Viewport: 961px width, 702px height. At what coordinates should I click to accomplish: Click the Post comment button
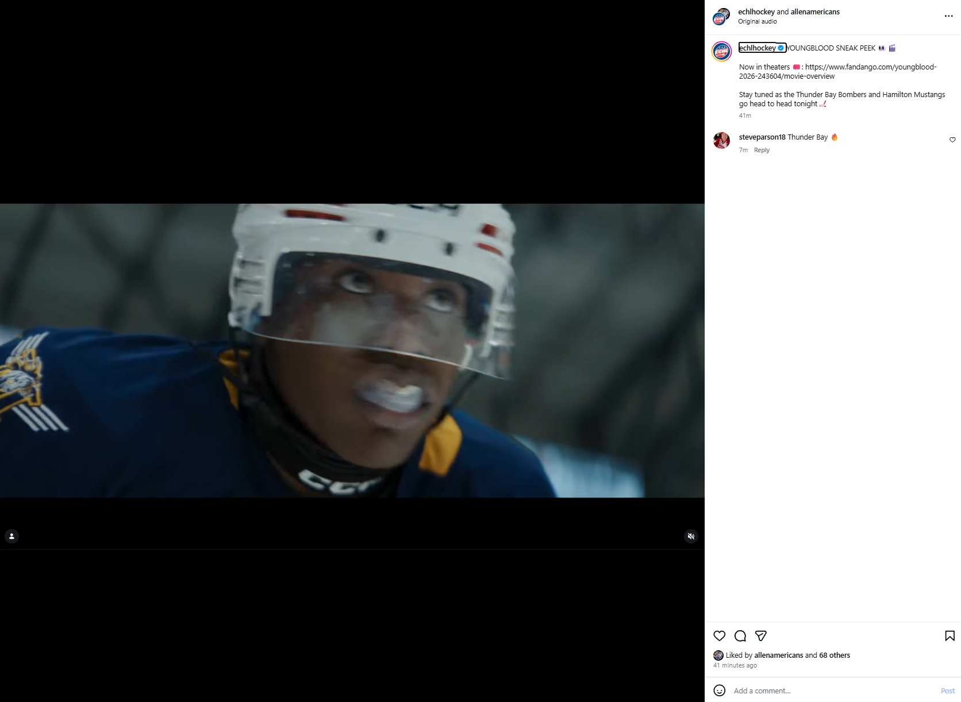tap(948, 691)
